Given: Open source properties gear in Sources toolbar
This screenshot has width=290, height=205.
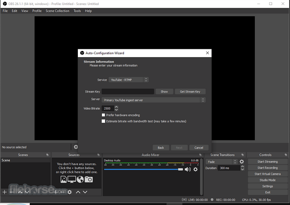Looking at the screenshot, I should [70, 192].
